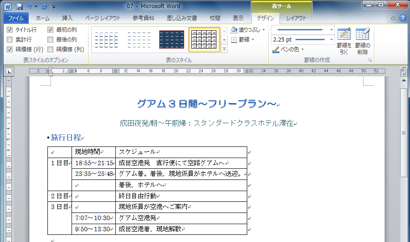Switch to the ホーム tab
This screenshot has width=410, height=242.
[42, 18]
